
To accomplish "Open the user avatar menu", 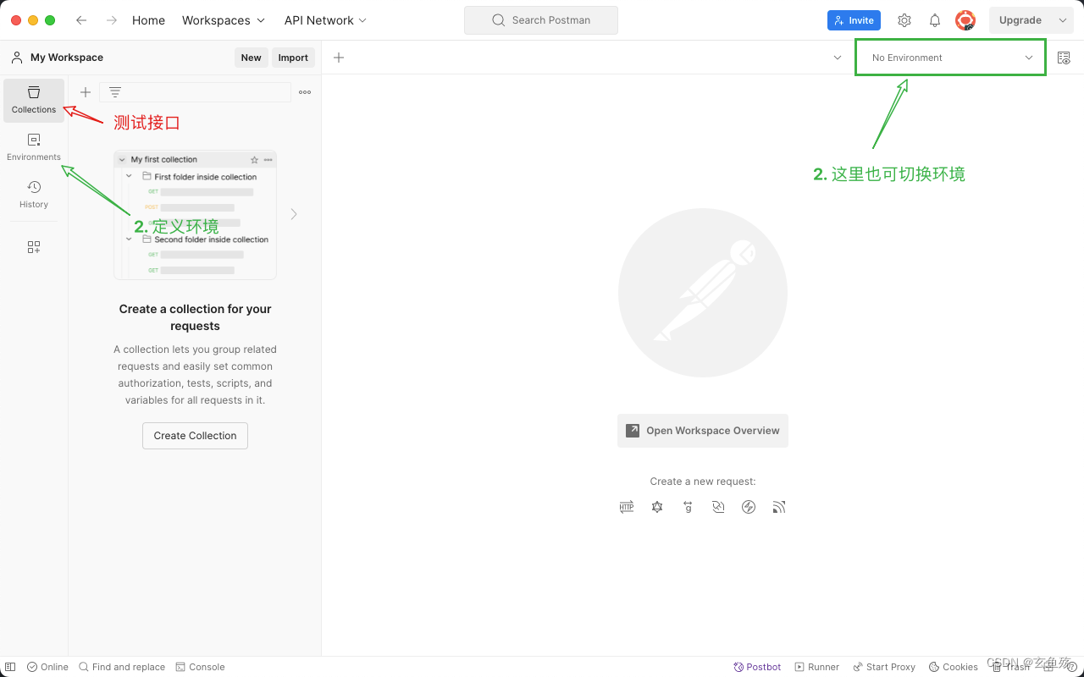I will tap(965, 20).
